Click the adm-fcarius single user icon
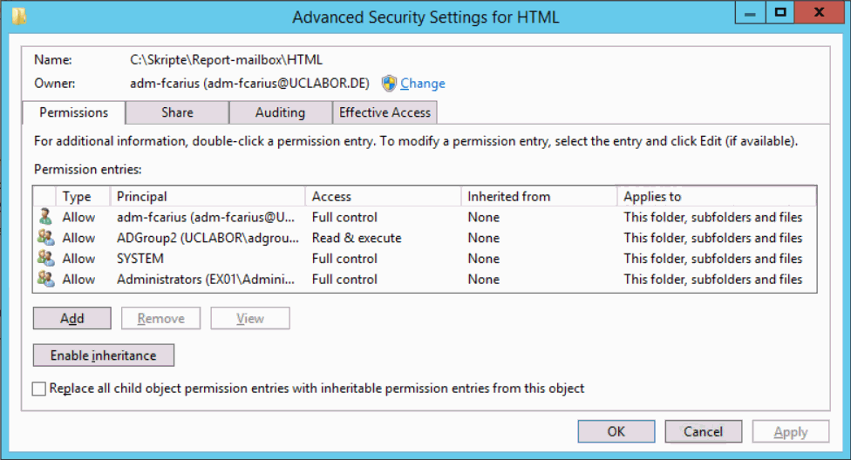Screen dimensions: 851x460 click(45, 216)
